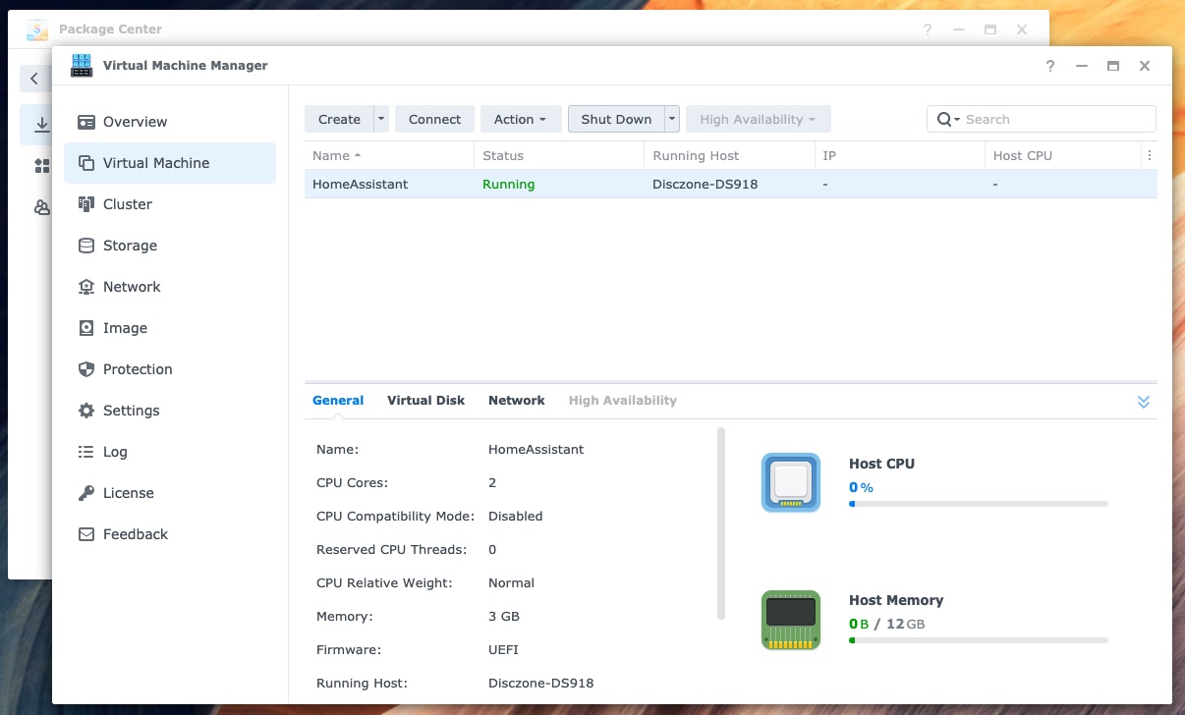Maximize the Virtual Machine Manager window
Image resolution: width=1185 pixels, height=715 pixels.
(x=1113, y=66)
